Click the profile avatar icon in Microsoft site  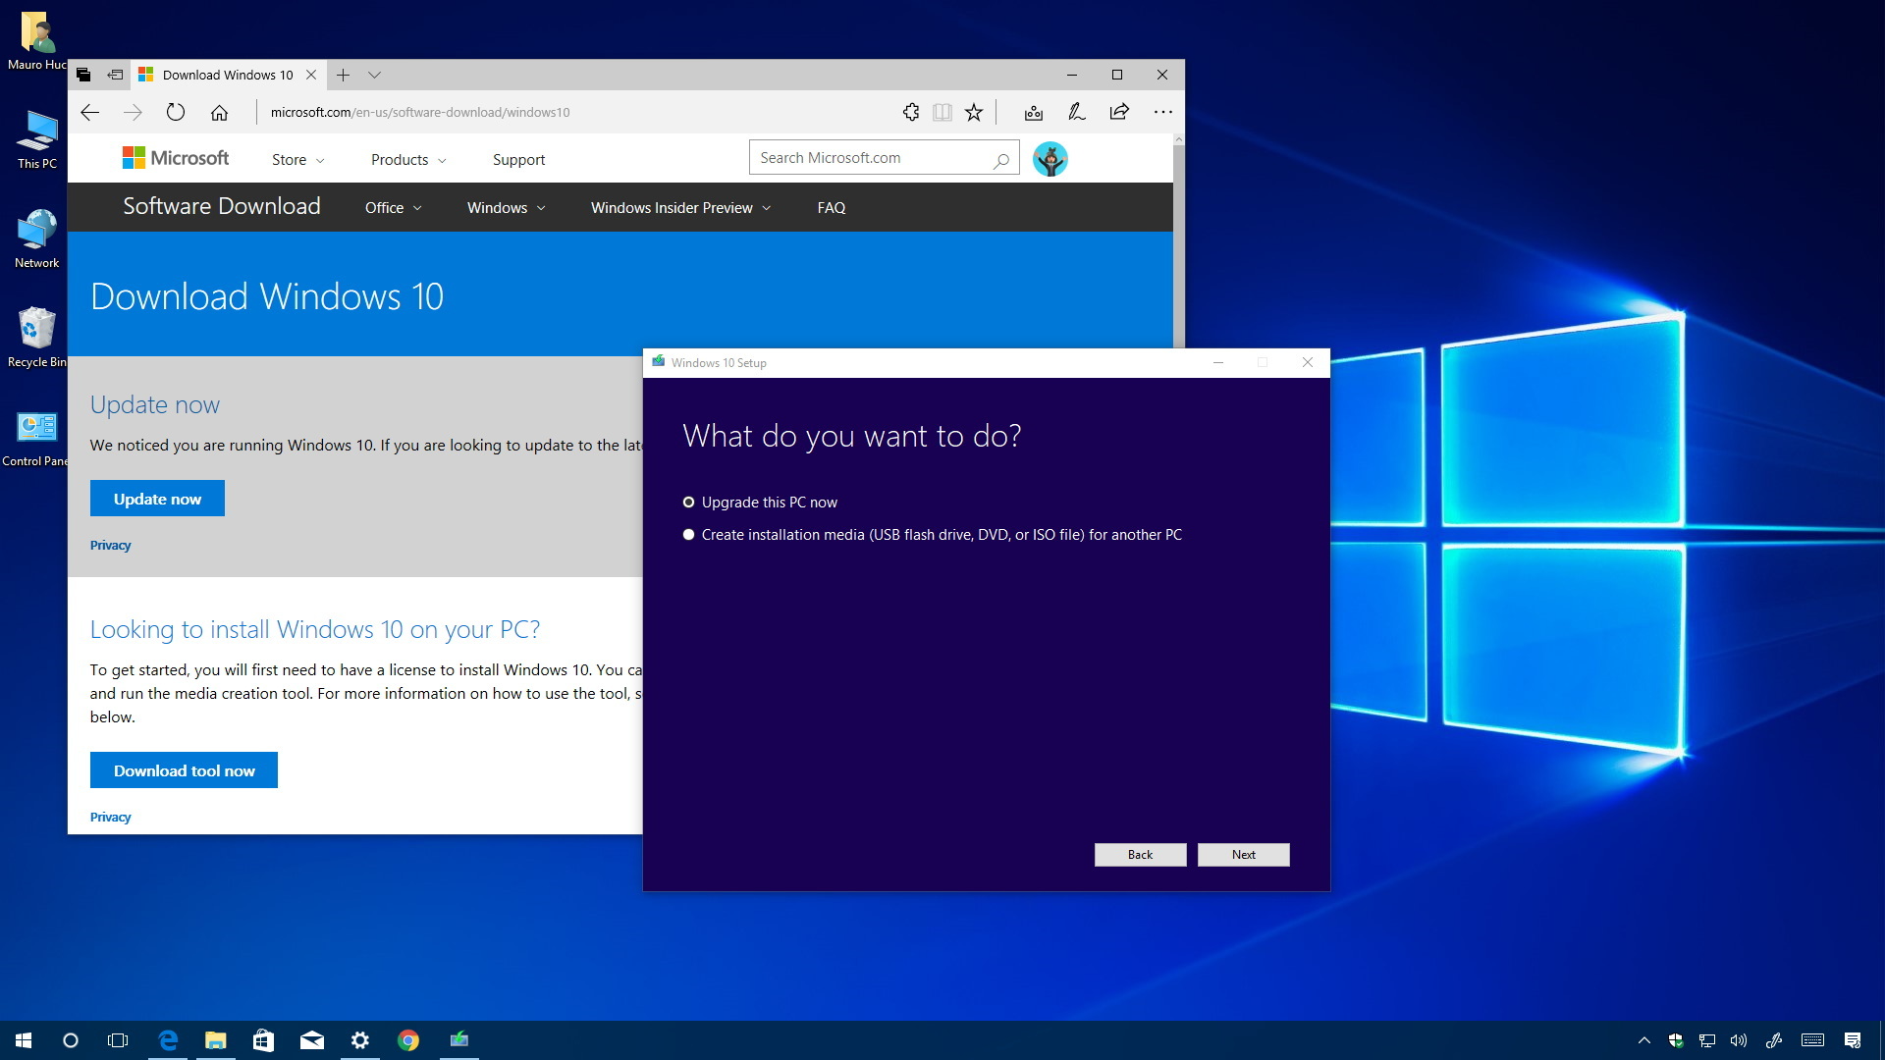pos(1049,158)
